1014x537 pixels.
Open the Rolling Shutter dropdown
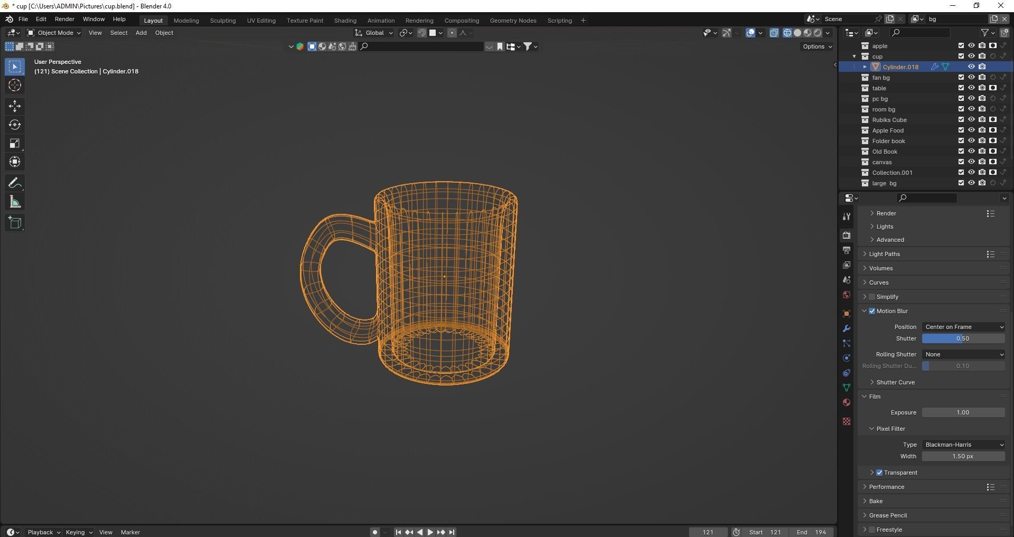963,354
